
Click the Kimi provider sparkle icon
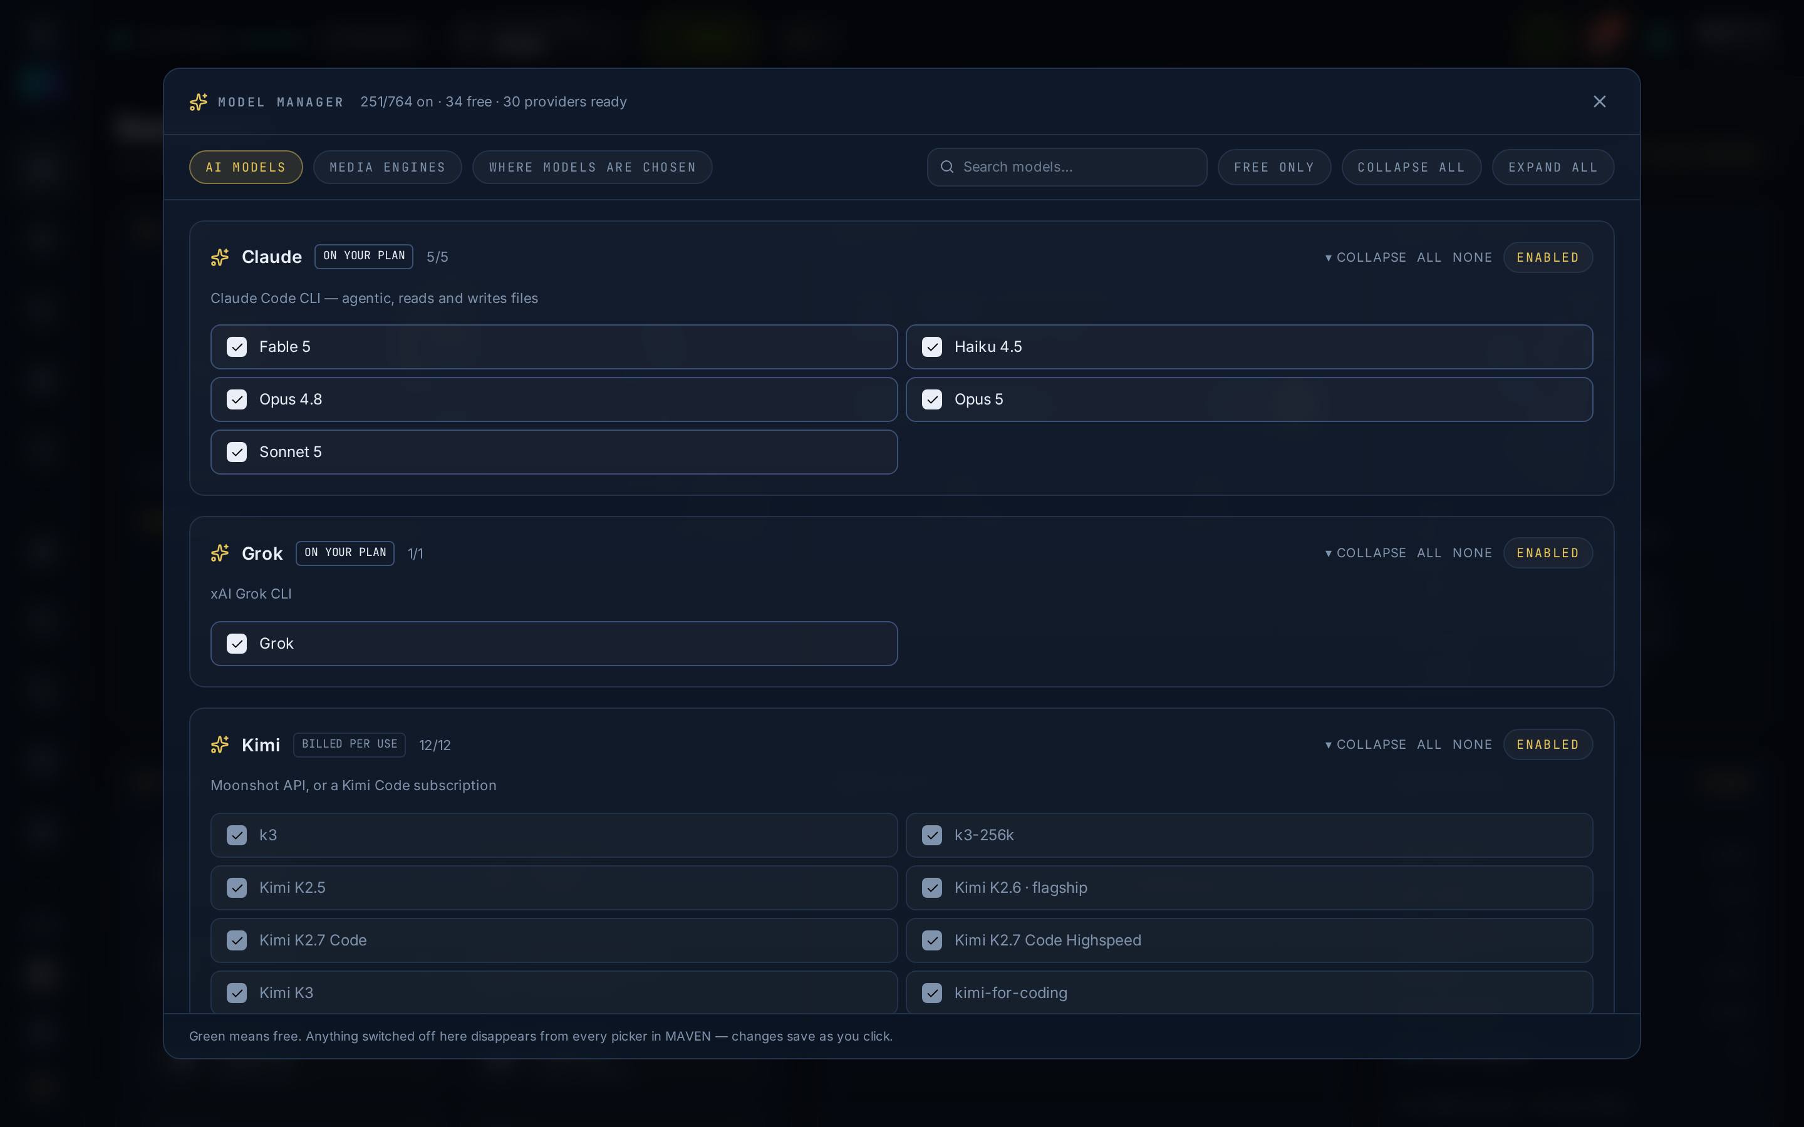tap(220, 744)
